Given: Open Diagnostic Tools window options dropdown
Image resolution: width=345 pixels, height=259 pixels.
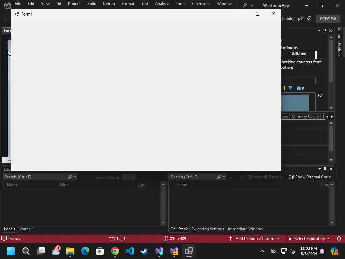Looking at the screenshot, I should click(x=319, y=31).
